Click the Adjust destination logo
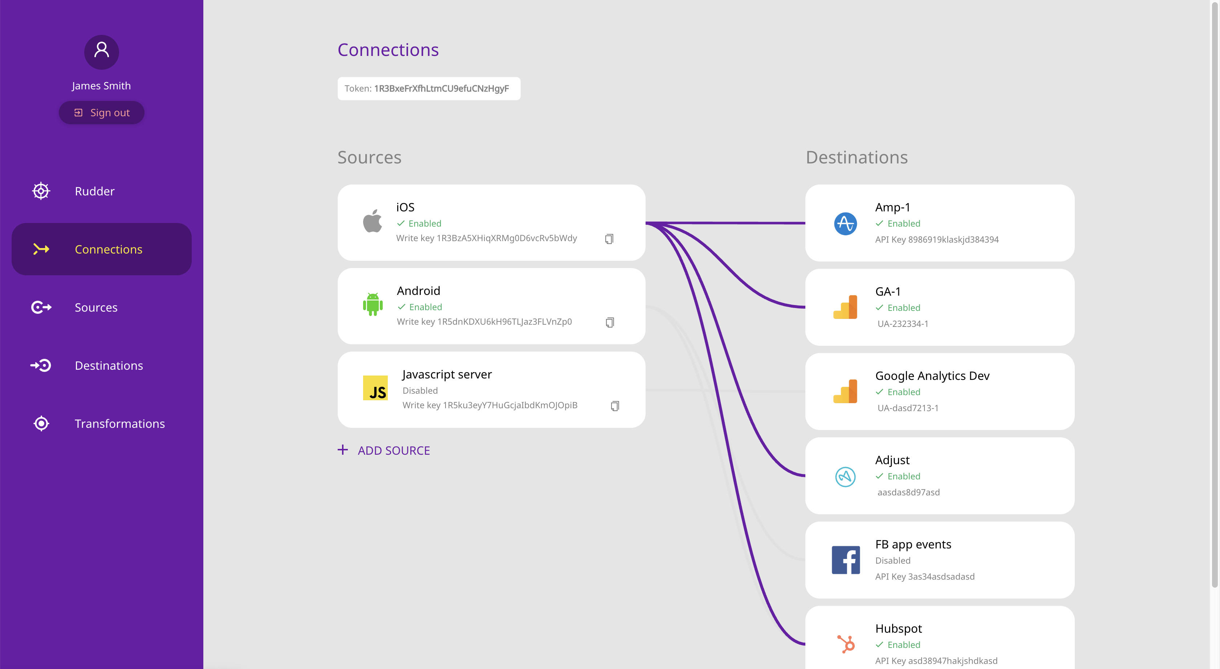Viewport: 1220px width, 669px height. click(845, 476)
